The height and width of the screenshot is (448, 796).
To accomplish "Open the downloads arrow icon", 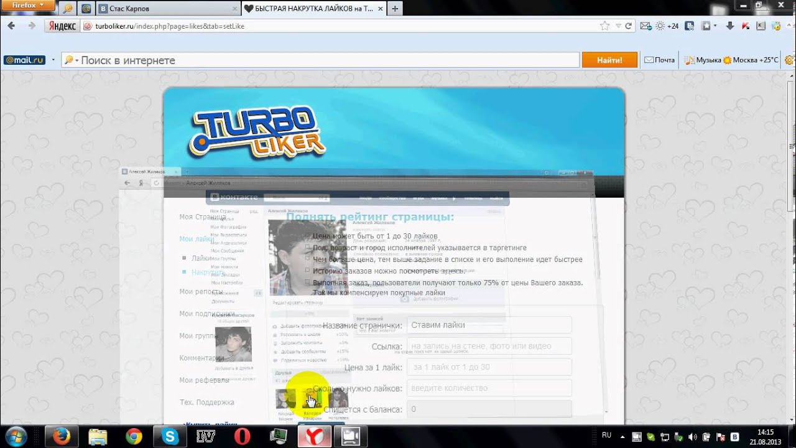I will point(730,26).
